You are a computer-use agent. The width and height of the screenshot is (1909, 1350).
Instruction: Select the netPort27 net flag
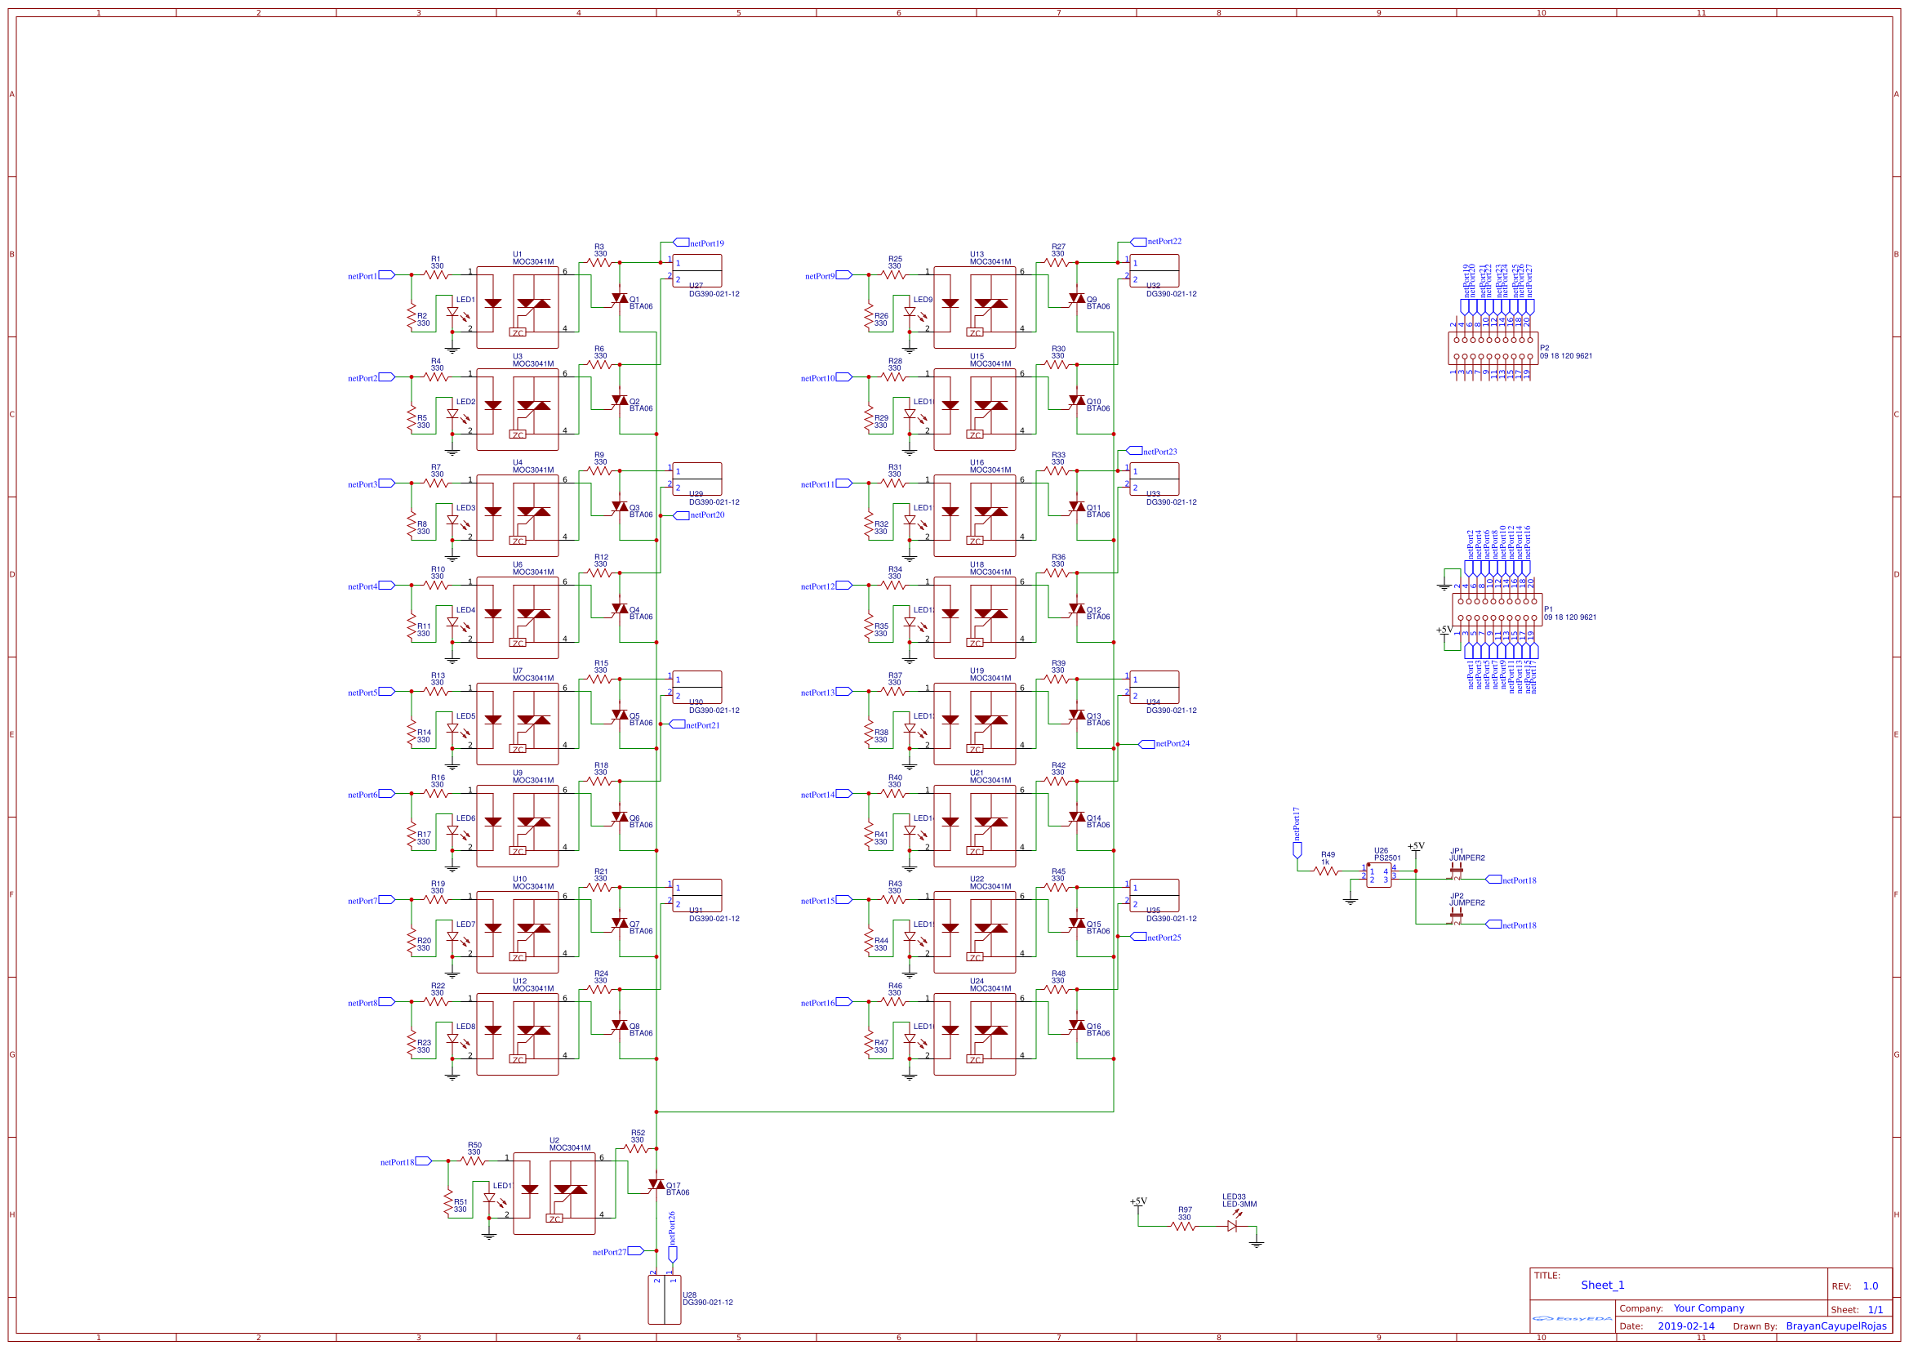point(635,1251)
